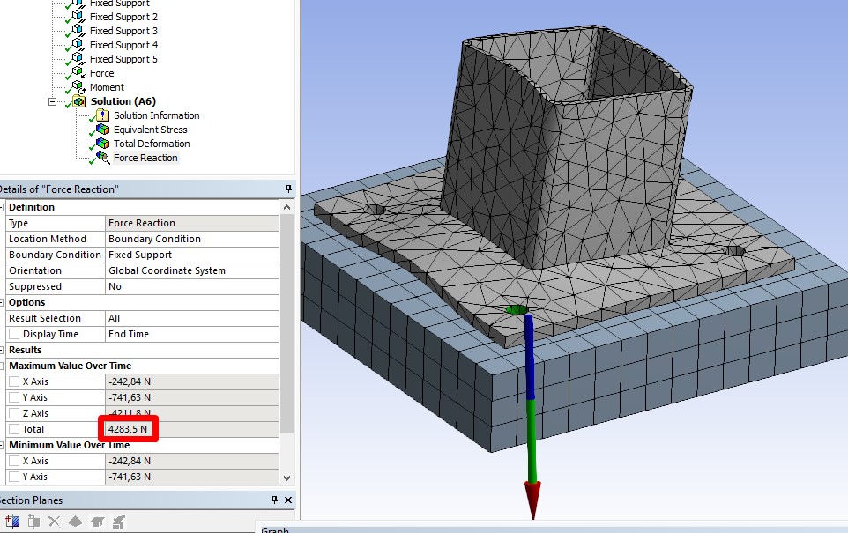The image size is (848, 533).
Task: Click the Fixed Support 2 icon
Action: click(78, 17)
